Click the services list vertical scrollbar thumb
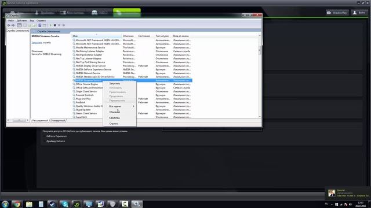371x208 pixels. click(260, 50)
